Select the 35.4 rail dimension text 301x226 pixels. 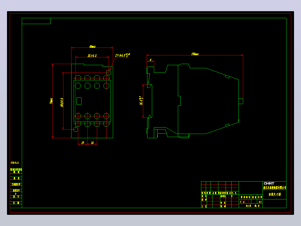[141, 101]
